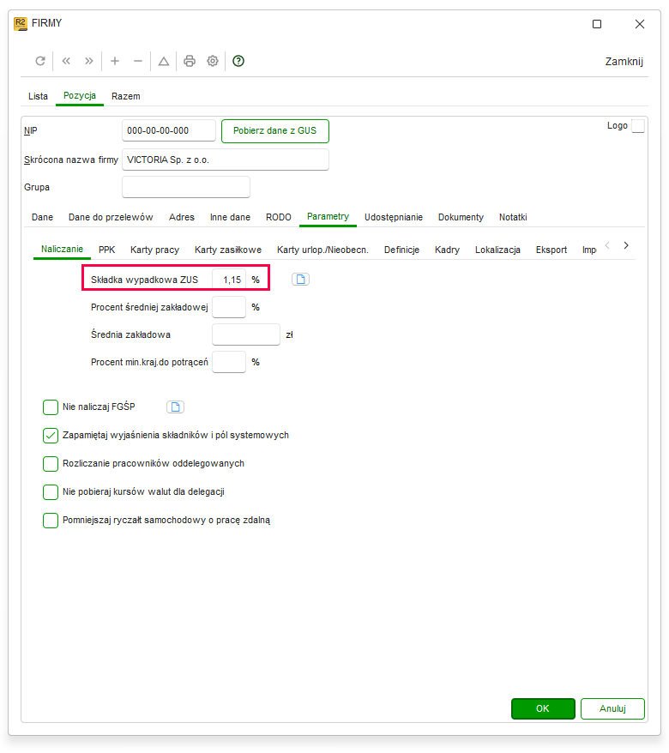Check Pomniejszaj ryczałt samochodowy o pracę zdalną

51,521
